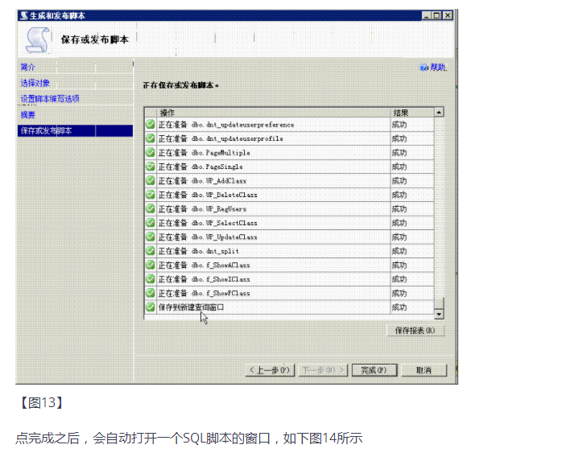Select the dbo.PageMultiple row text
This screenshot has height=457, width=579.
[x=205, y=153]
